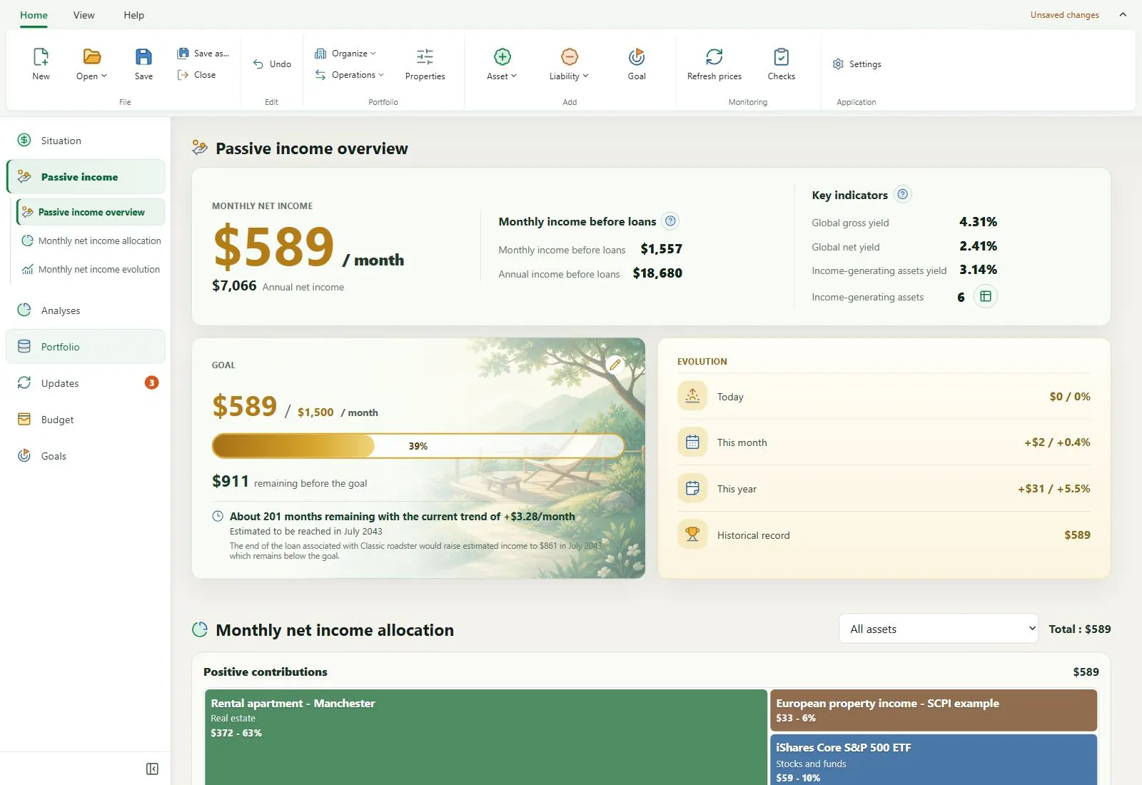The height and width of the screenshot is (785, 1142).
Task: Refresh prices of assets
Action: click(714, 64)
